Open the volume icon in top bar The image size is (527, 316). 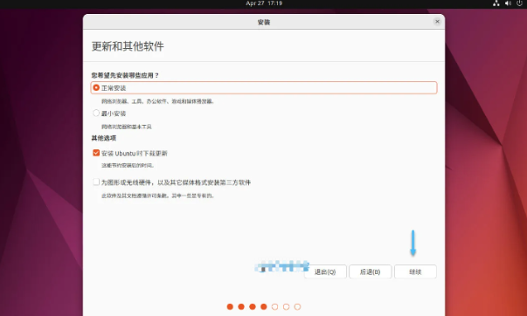pos(508,3)
